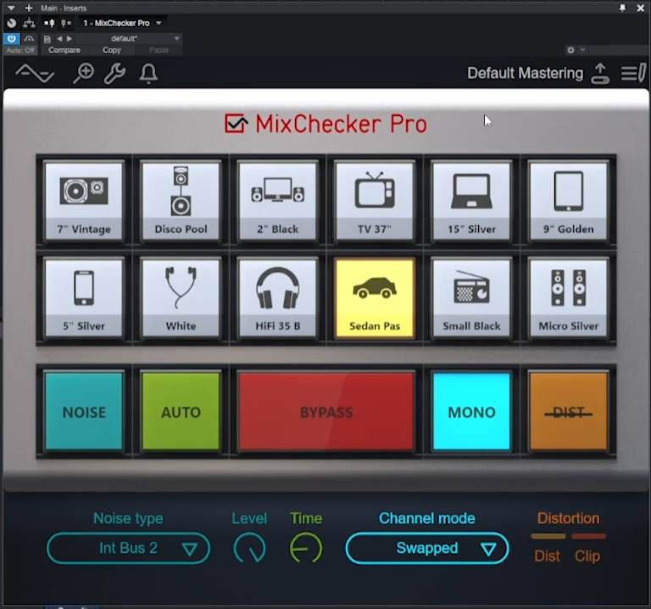This screenshot has height=609, width=651.
Task: Open the magnifier zoom icon
Action: pos(83,74)
